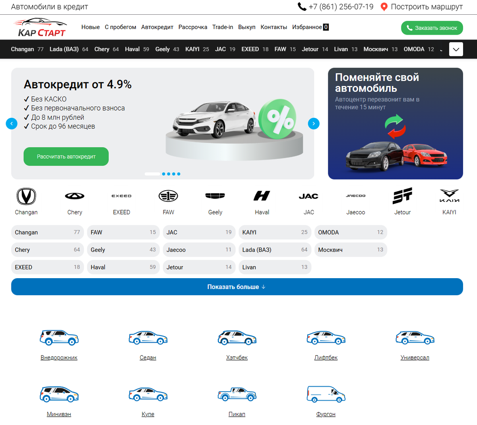Select the Минивэн body type icon
Screen dimensions: 477x425
click(59, 394)
